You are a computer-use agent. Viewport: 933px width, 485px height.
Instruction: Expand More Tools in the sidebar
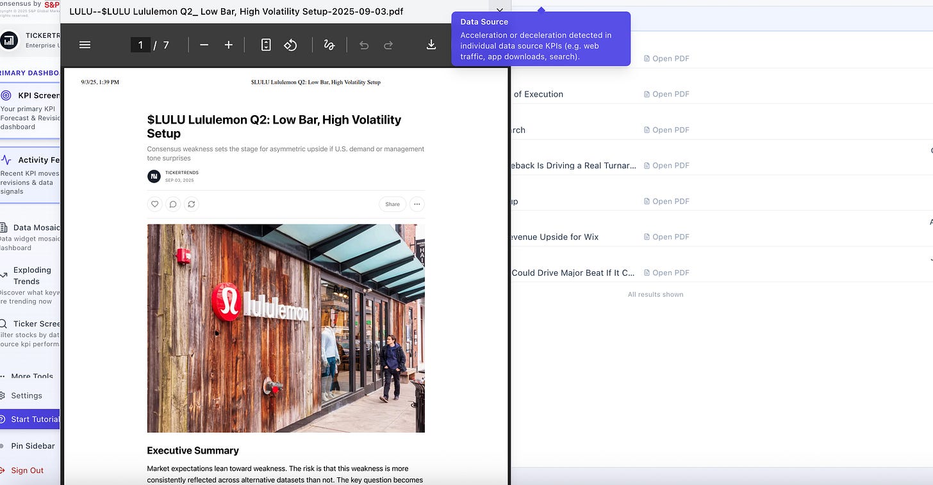point(30,376)
